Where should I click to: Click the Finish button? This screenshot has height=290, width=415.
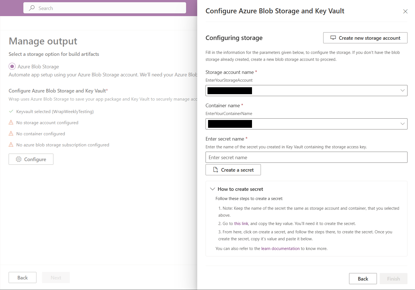click(x=393, y=279)
